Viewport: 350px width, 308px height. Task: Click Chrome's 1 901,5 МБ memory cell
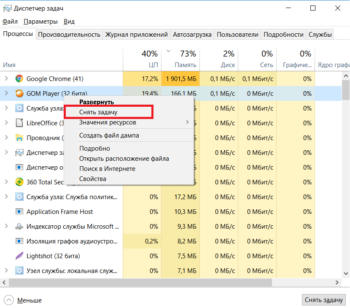[180, 78]
